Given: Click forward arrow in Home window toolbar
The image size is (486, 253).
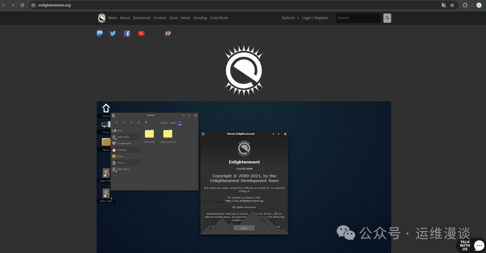Looking at the screenshot, I should pyautogui.click(x=124, y=122).
